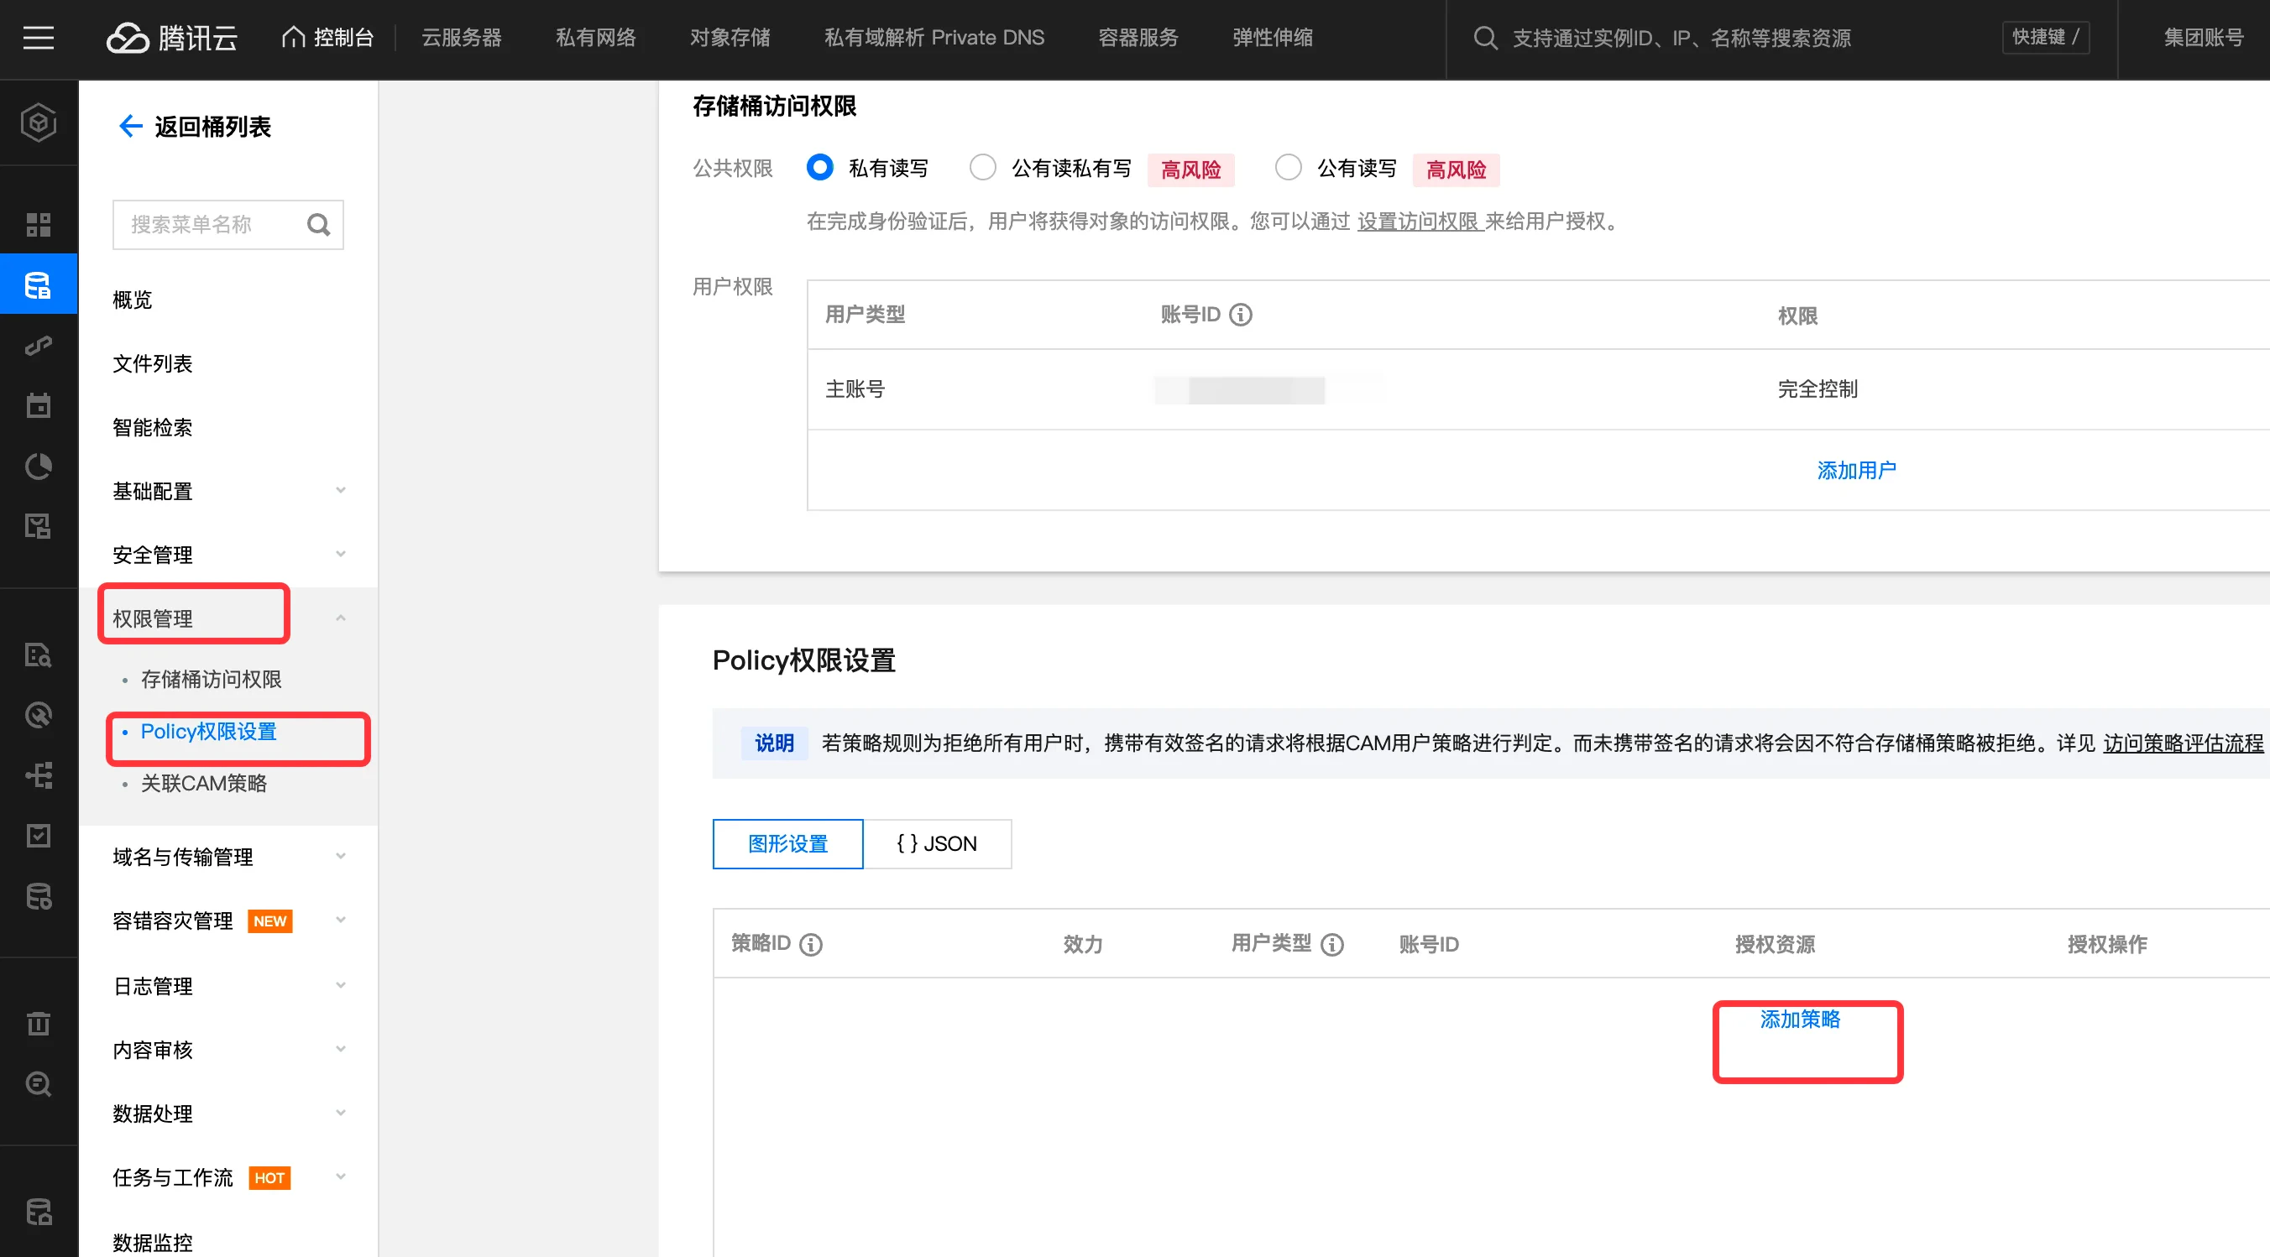Image resolution: width=2270 pixels, height=1257 pixels.
Task: Click 添加用户 link
Action: point(1856,471)
